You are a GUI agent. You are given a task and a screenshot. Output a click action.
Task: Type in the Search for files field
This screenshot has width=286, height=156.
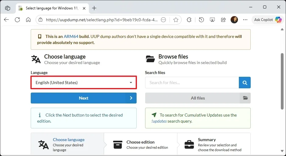pos(192,83)
